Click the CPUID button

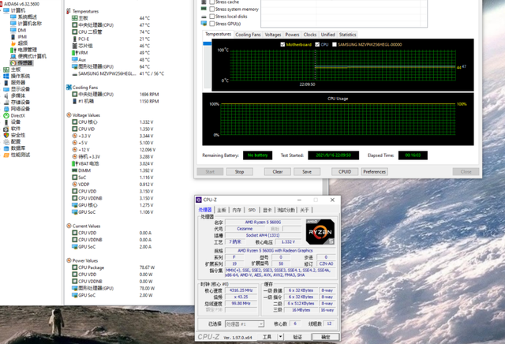click(x=345, y=172)
